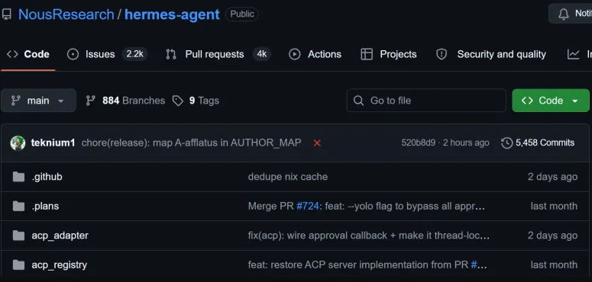Open the green Code dropdown button
The image size is (592, 282).
551,101
